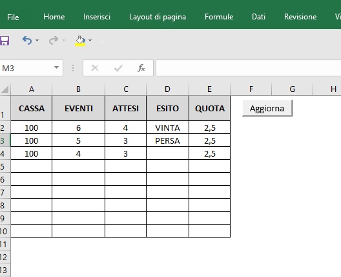Open the Name Box dropdown arrow

(x=57, y=67)
